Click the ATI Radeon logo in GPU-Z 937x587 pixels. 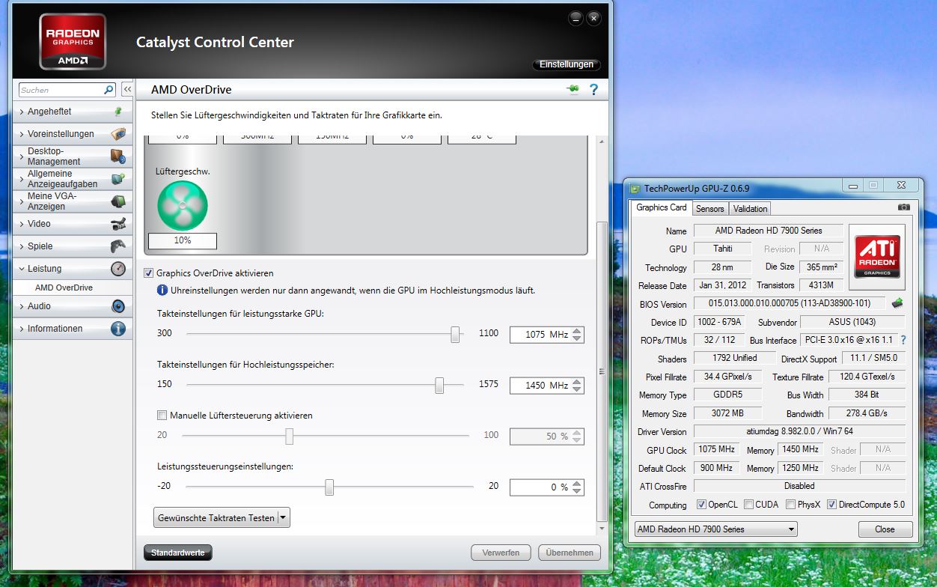(x=877, y=258)
